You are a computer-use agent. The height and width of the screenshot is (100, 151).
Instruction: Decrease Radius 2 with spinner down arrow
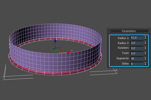145,44
